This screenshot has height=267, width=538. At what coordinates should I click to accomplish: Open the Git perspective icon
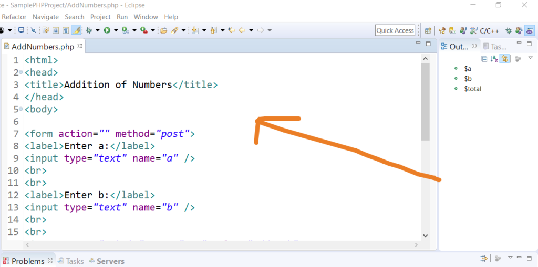(452, 30)
